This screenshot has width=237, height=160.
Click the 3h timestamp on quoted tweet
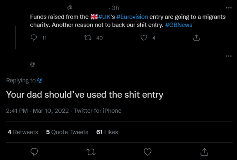coord(115,8)
